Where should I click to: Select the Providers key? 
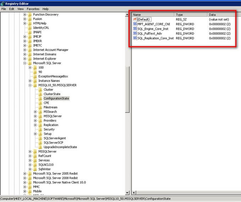click(50, 121)
